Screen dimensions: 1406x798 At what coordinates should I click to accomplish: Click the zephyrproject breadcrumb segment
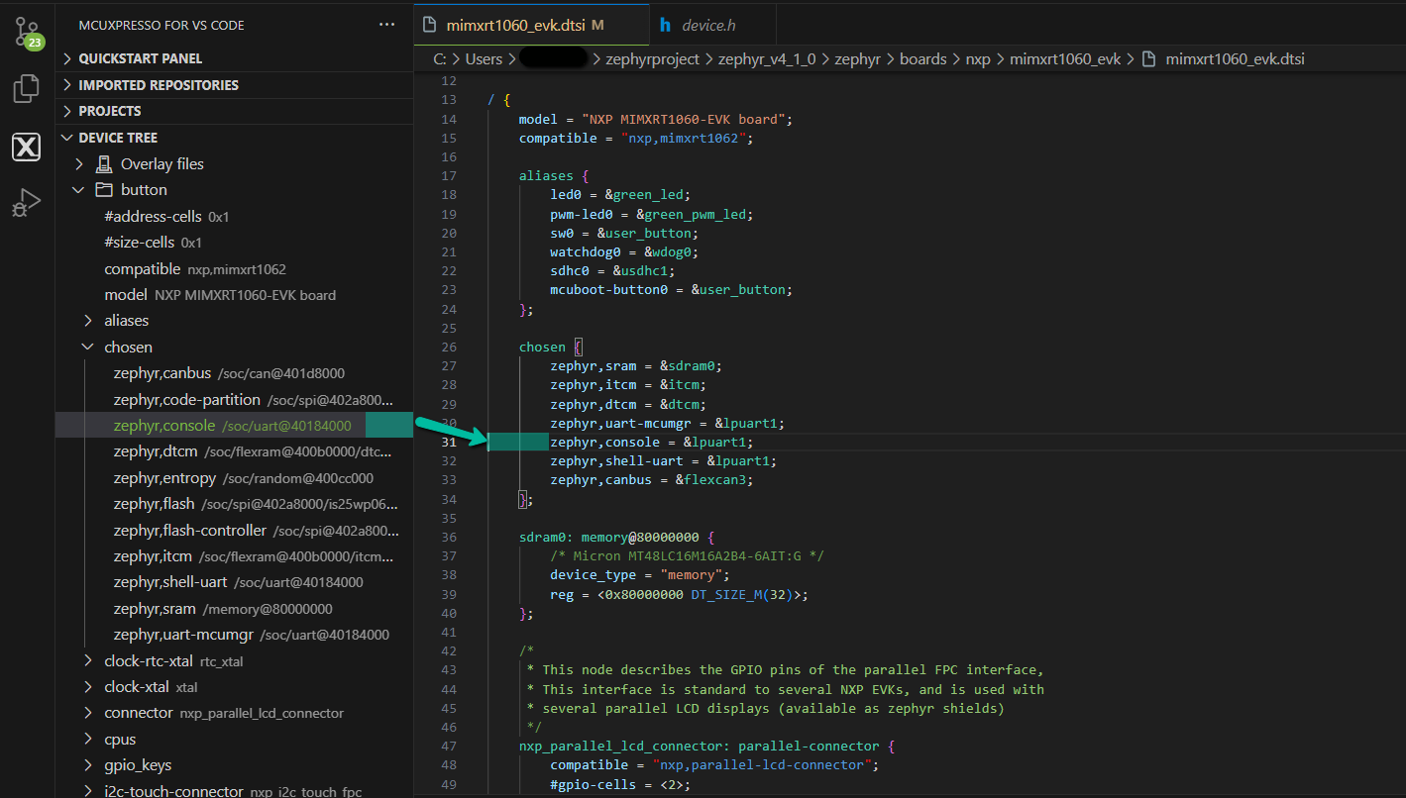point(654,59)
